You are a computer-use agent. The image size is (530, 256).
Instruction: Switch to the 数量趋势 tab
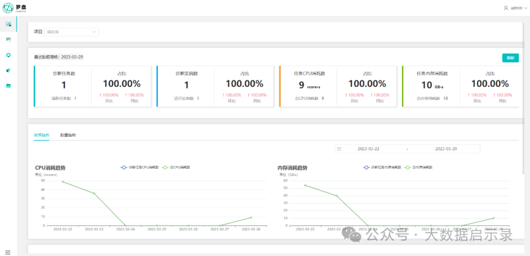tap(68, 135)
